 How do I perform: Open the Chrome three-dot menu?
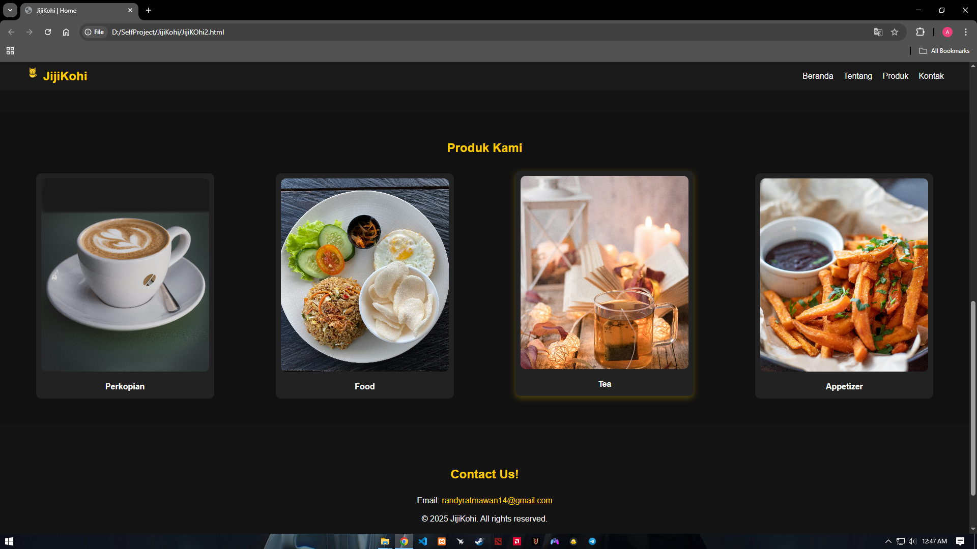(x=965, y=32)
